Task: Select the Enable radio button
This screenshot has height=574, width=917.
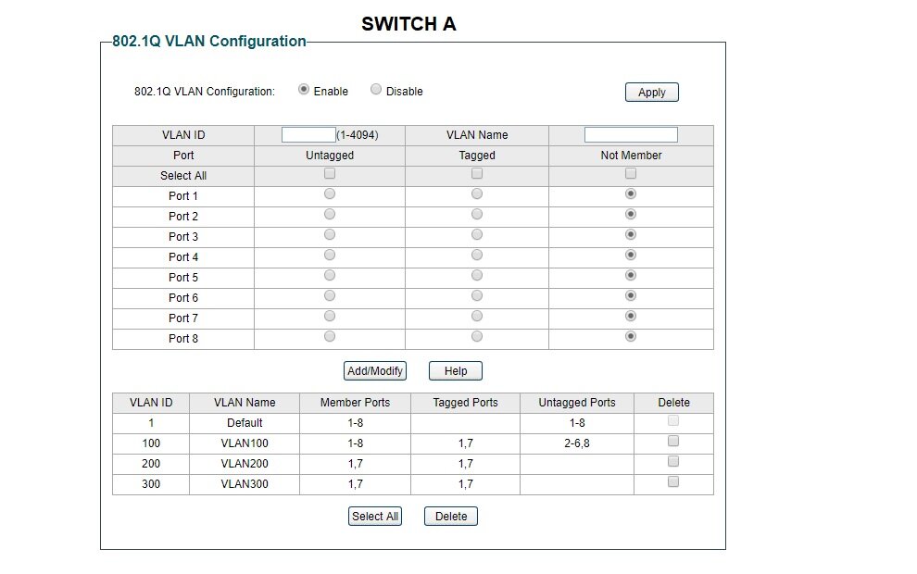Action: pyautogui.click(x=304, y=90)
